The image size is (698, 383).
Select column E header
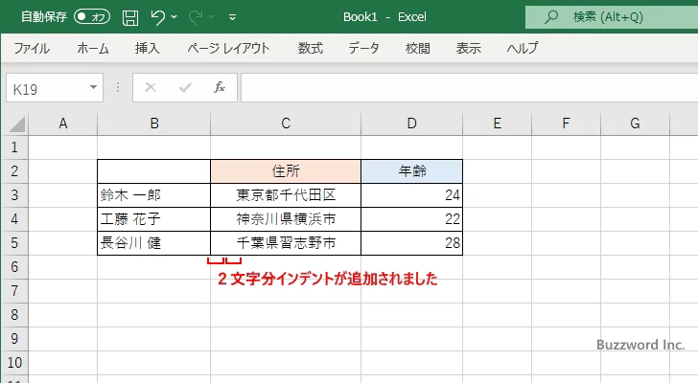(x=498, y=124)
